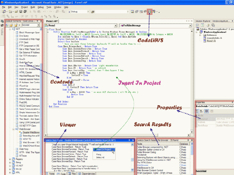The height and width of the screenshot is (175, 234).
Task: Select the Form1.vb* editor tab
Action: (52, 21)
